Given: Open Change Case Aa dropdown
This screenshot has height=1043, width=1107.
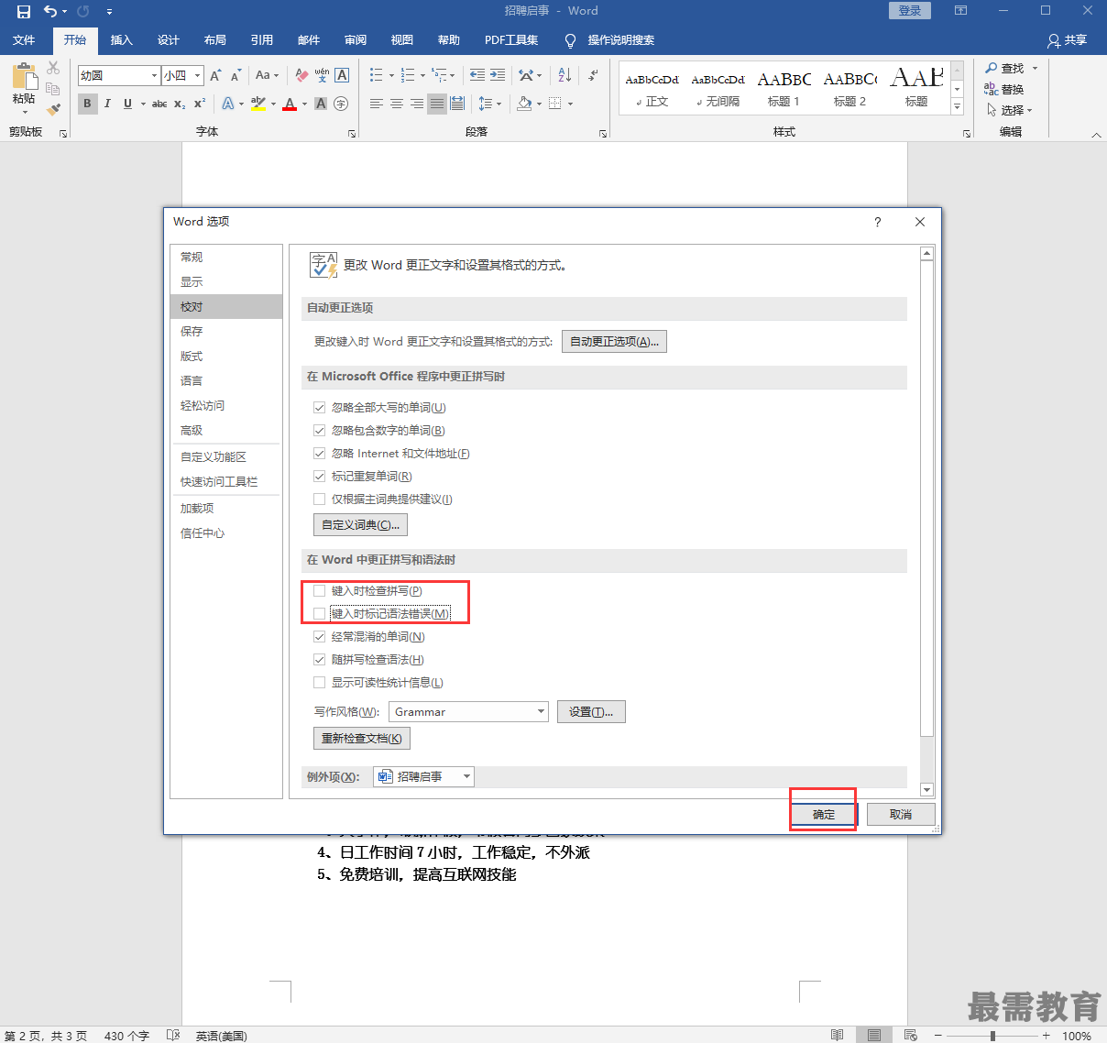Looking at the screenshot, I should (x=267, y=75).
